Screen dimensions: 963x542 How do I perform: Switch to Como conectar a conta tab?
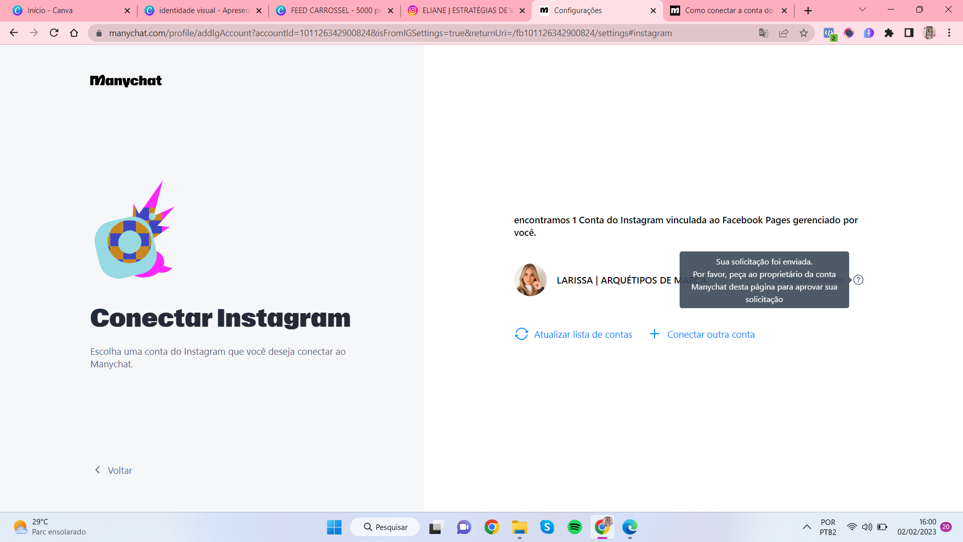[728, 11]
